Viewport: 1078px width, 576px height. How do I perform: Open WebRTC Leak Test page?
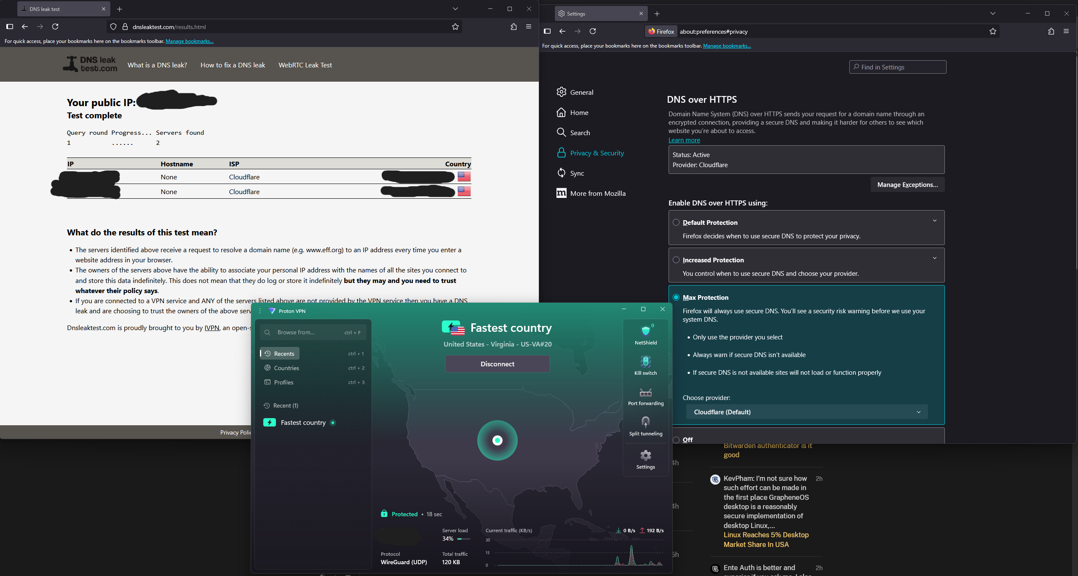(x=305, y=65)
